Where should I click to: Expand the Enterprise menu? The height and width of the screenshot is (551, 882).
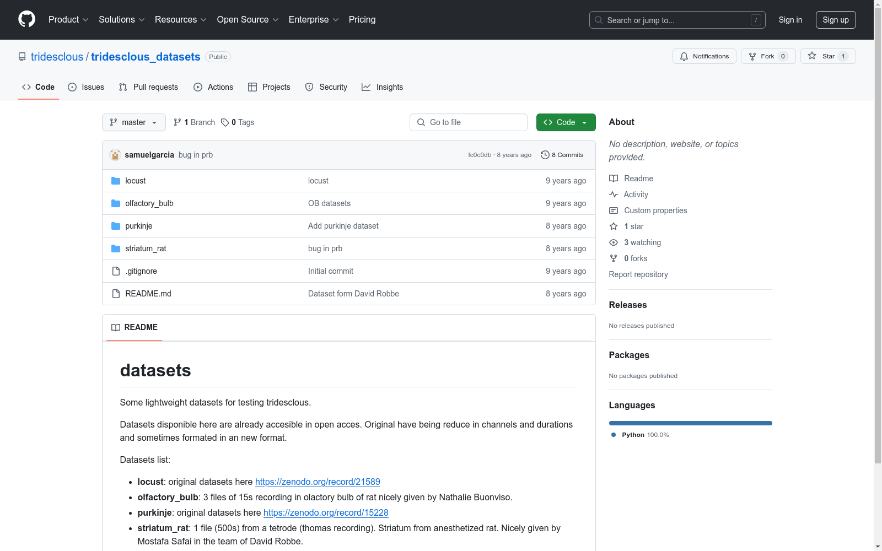pos(314,19)
